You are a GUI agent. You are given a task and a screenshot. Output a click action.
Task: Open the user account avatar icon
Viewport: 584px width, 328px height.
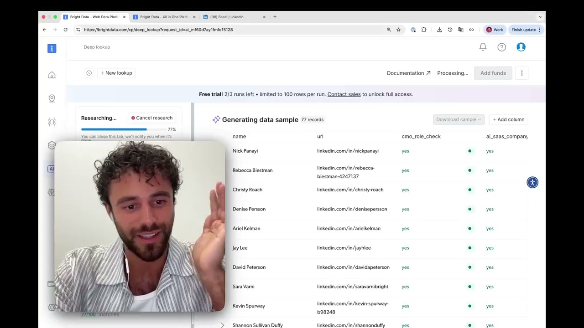click(x=521, y=47)
